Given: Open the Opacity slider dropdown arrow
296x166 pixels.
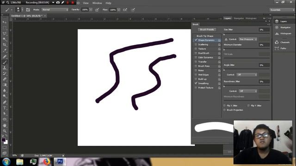Looking at the screenshot, I should coord(91,10).
